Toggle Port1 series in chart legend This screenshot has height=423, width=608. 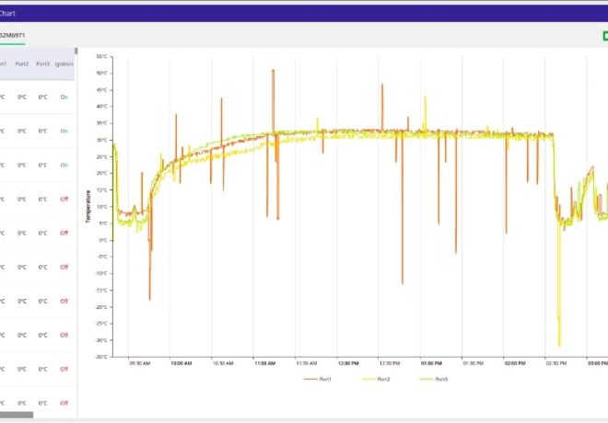324,379
